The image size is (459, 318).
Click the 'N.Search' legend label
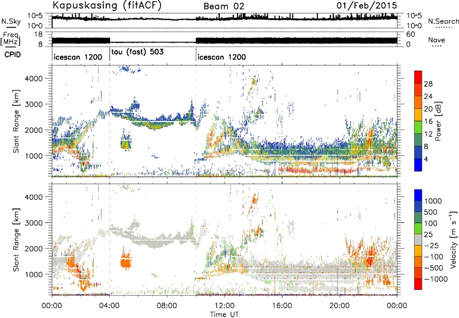pos(443,21)
